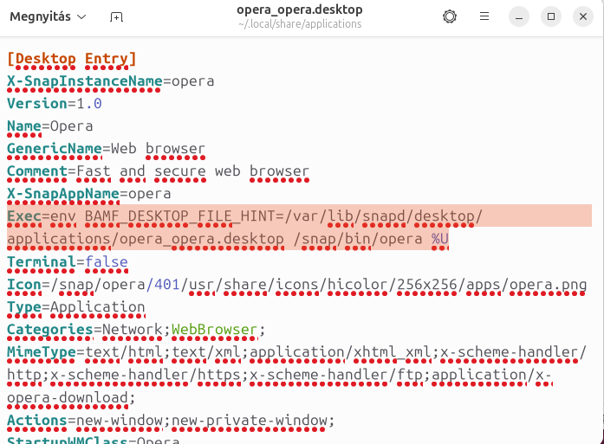Click the [Desktop Entry] header line

tap(72, 59)
